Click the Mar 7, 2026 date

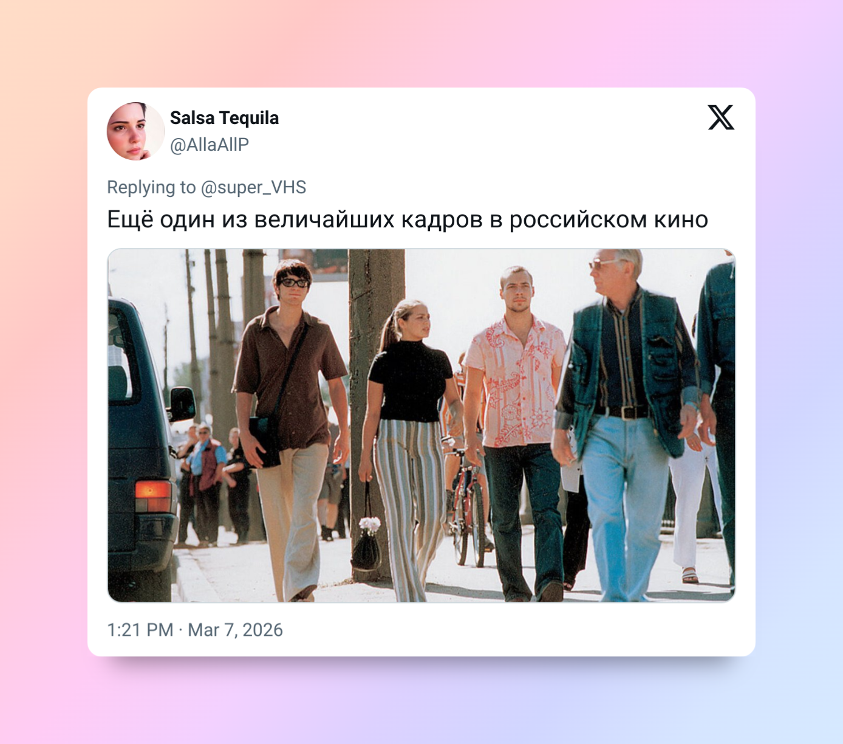pos(235,630)
